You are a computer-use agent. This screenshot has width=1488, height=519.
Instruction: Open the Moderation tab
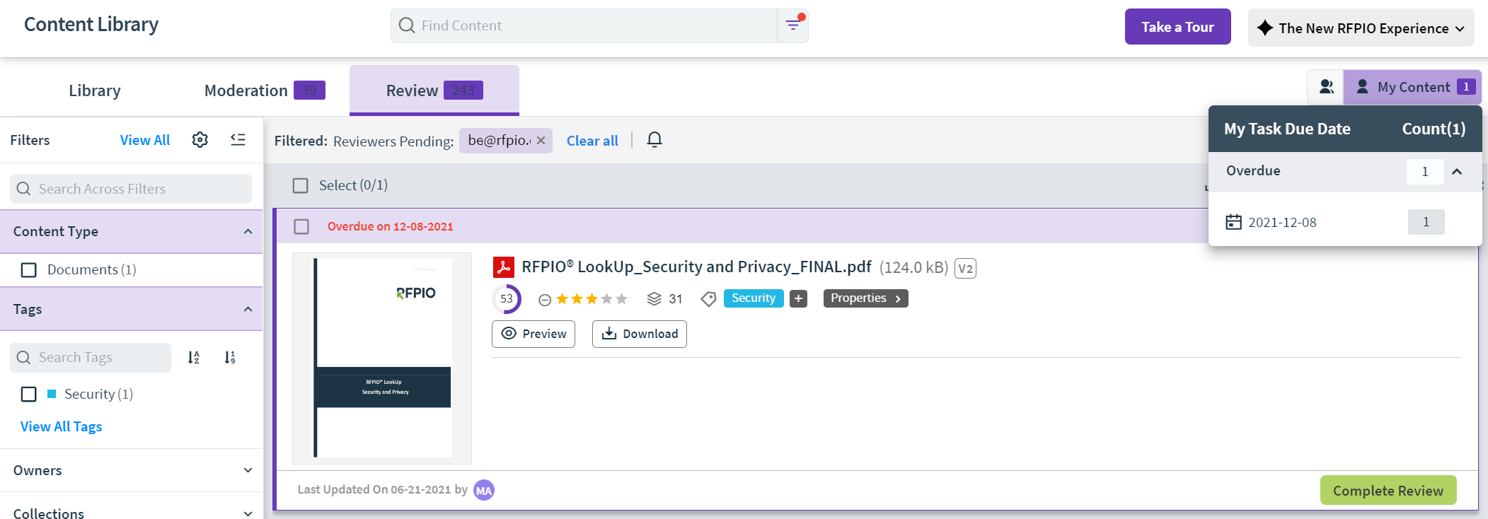tap(264, 91)
